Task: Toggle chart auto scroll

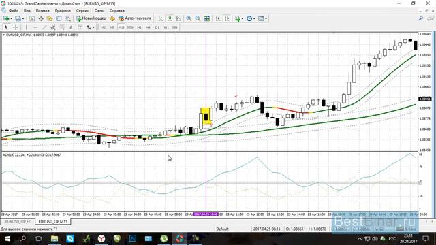Action: click(218, 18)
